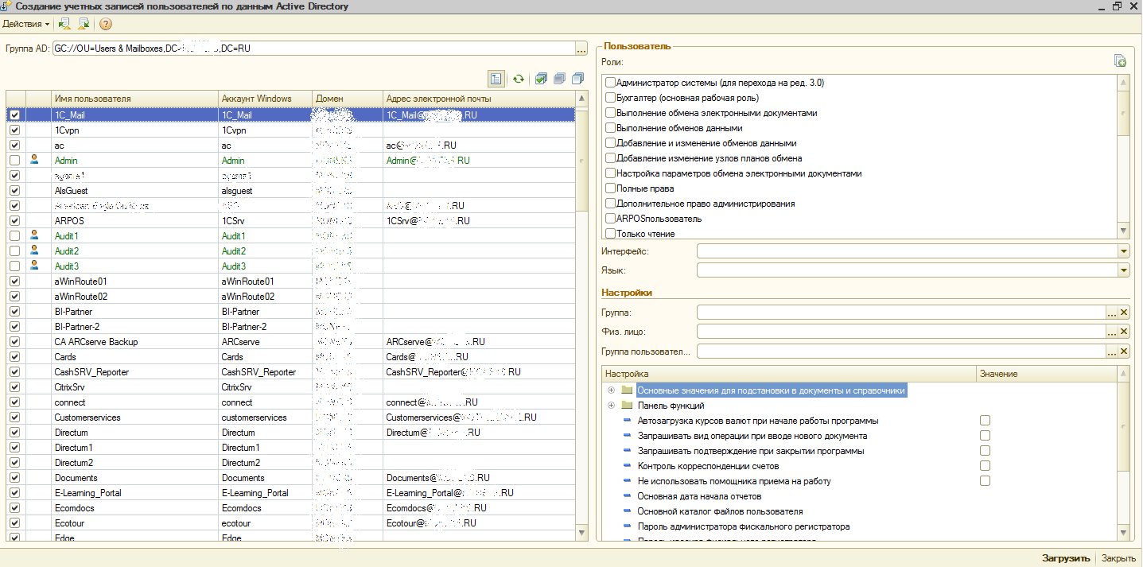Open the Интерфейс dropdown arrow

click(x=1123, y=251)
